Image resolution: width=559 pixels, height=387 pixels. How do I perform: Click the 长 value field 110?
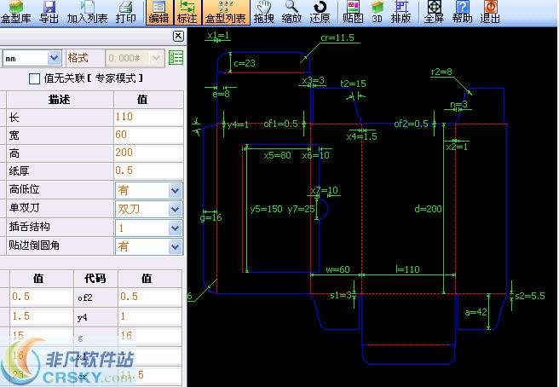148,117
